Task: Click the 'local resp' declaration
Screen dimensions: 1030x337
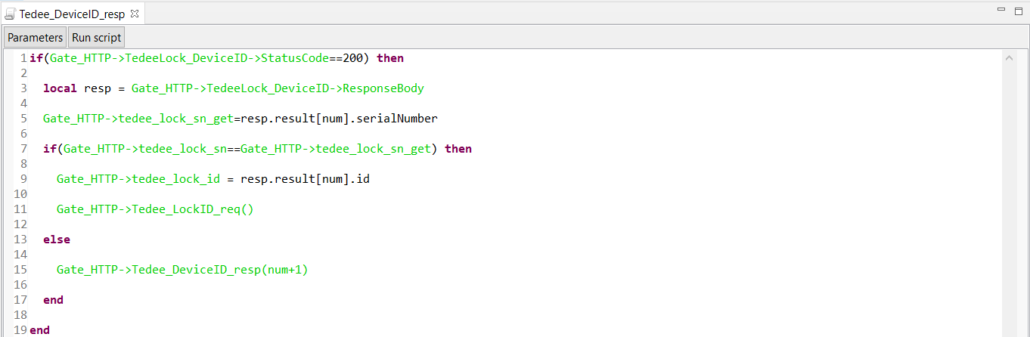Action: coord(77,88)
